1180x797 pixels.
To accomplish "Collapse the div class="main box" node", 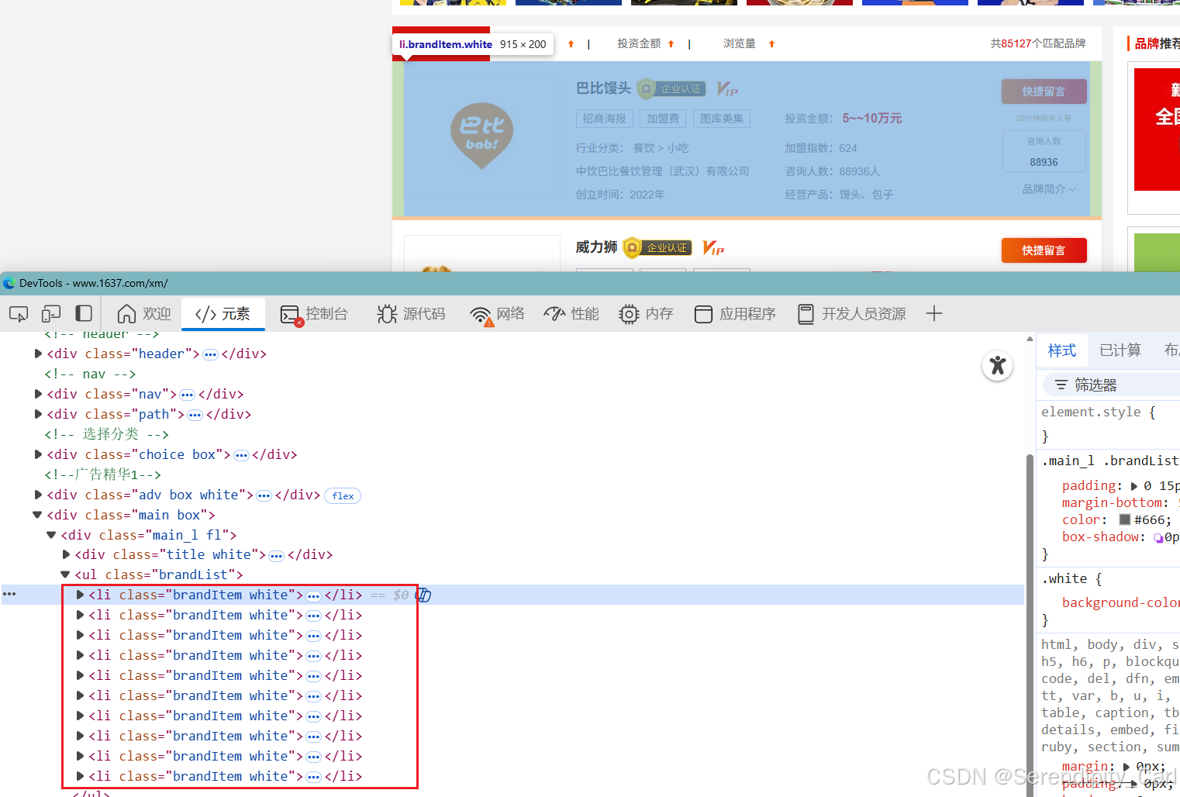I will [x=37, y=515].
